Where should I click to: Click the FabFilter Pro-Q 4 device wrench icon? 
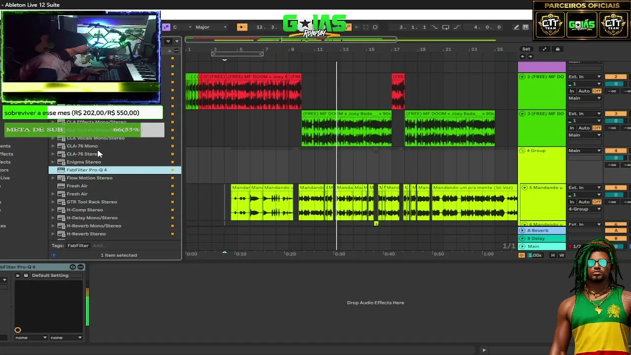tap(72, 267)
